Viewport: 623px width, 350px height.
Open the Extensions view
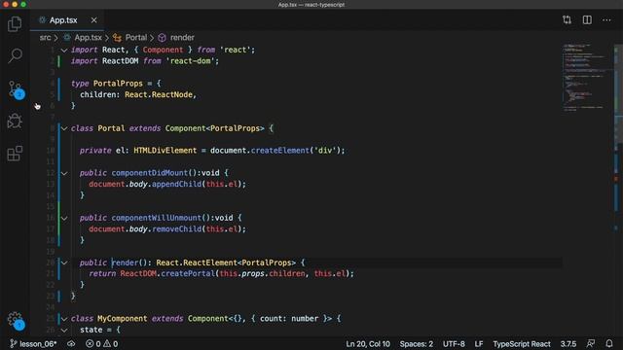pyautogui.click(x=15, y=154)
